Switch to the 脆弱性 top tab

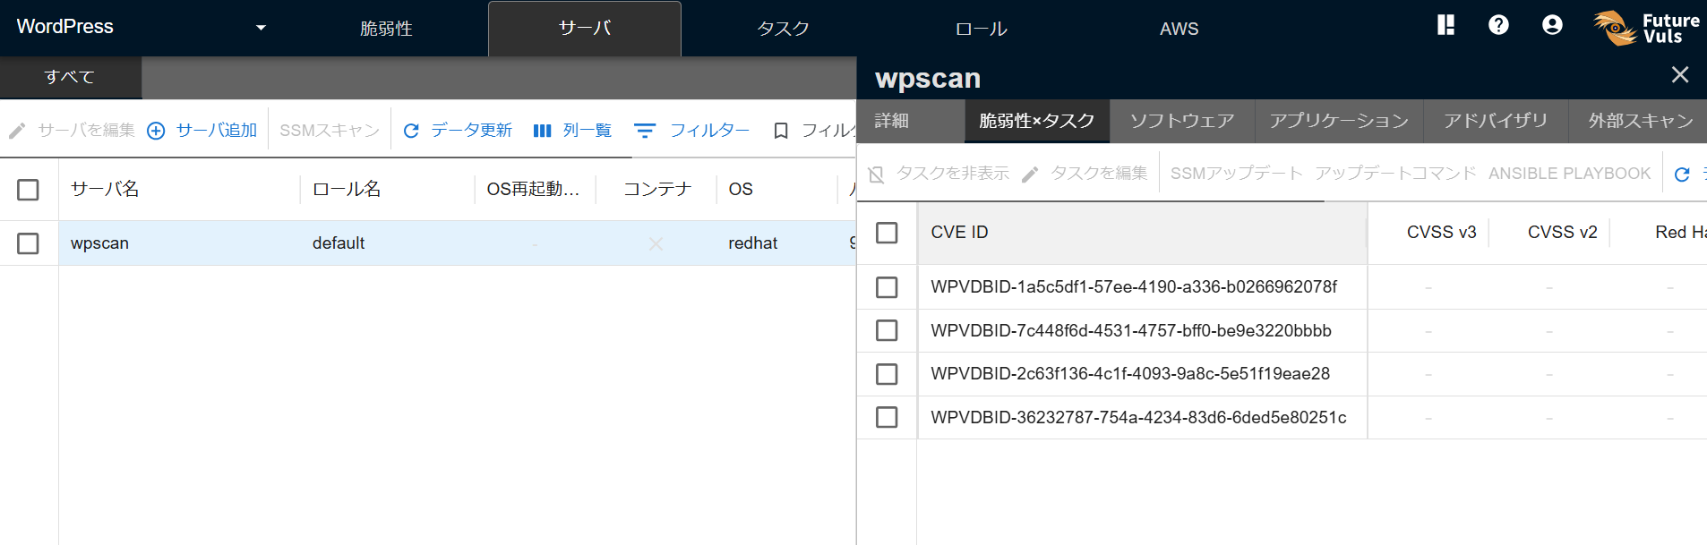[386, 29]
